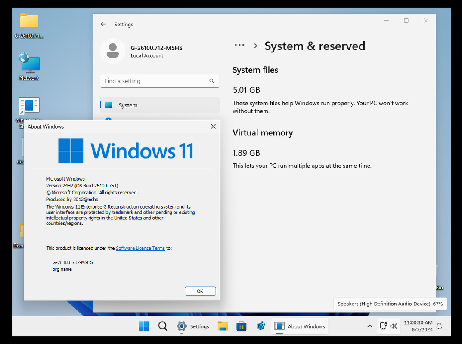Click the speakers 67% volume tooltip
The image size is (462, 344).
tap(390, 304)
